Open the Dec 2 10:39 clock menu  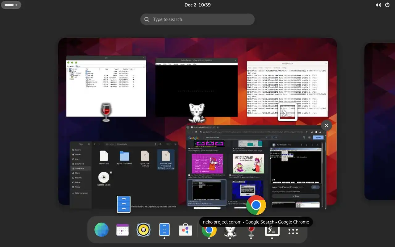coord(197,5)
